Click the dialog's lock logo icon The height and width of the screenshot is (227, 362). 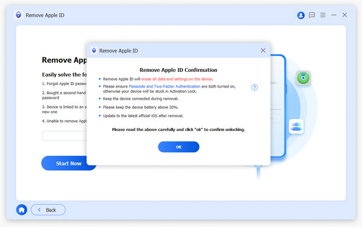94,50
